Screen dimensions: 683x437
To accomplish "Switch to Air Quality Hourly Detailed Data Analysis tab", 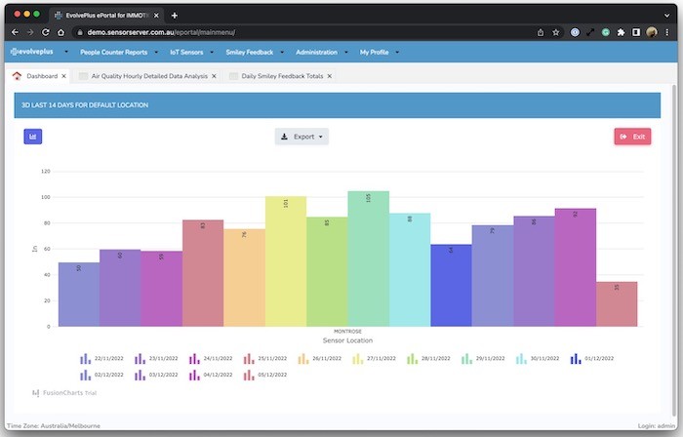I will point(150,76).
